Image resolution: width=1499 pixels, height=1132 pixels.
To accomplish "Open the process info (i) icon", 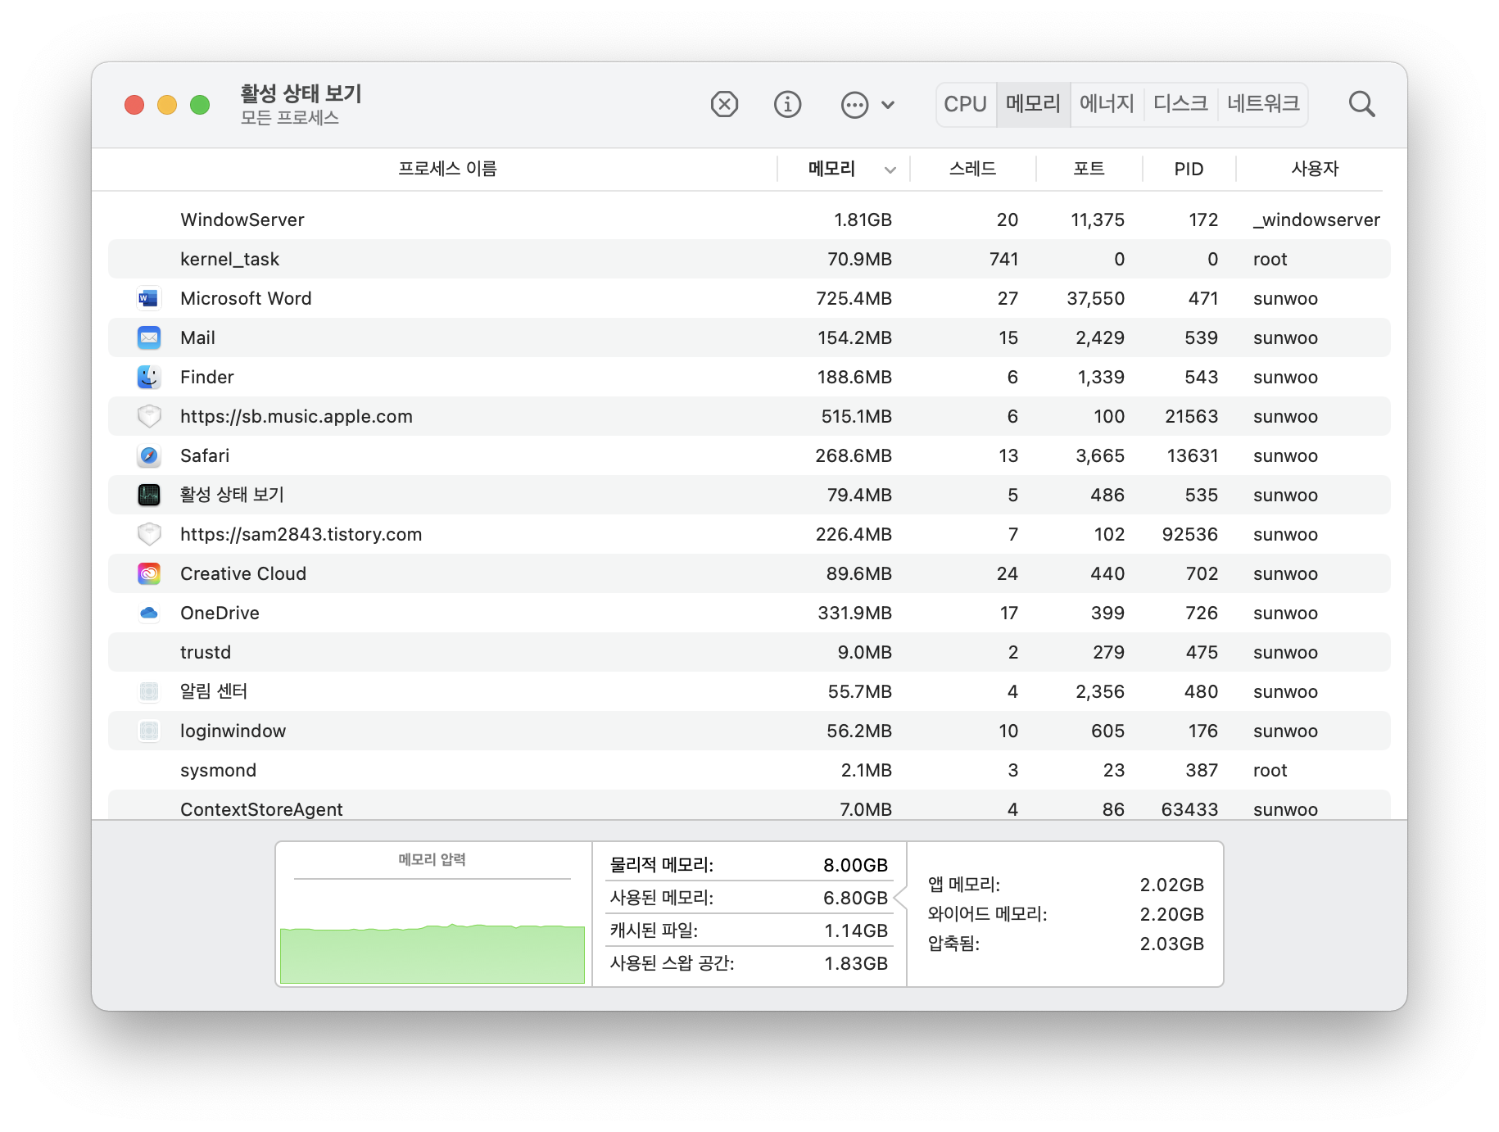I will (787, 104).
